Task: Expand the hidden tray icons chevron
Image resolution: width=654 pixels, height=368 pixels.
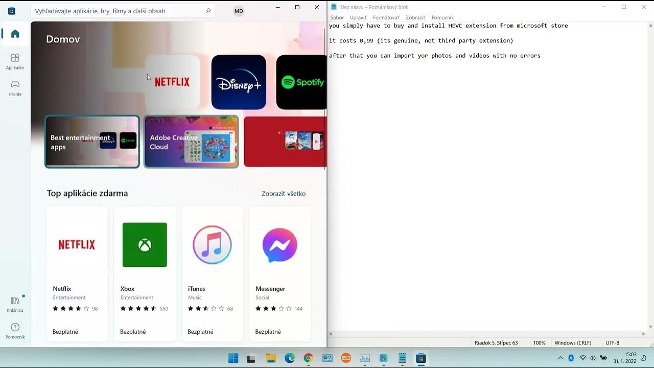Action: [x=560, y=358]
